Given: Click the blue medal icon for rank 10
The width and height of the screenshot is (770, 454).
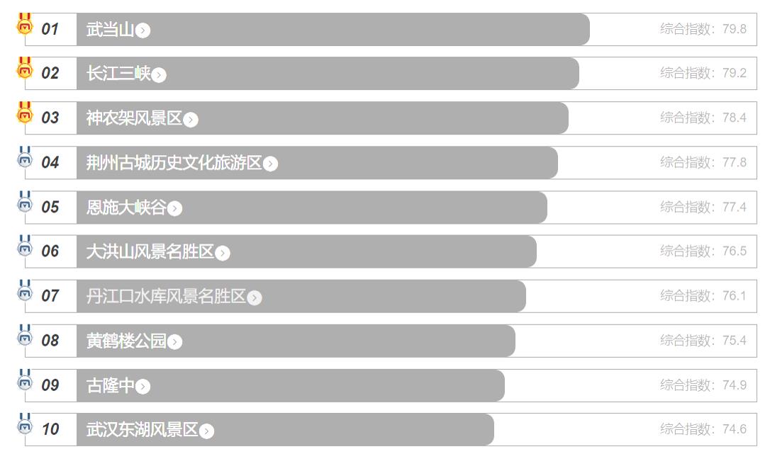Looking at the screenshot, I should 25,424.
